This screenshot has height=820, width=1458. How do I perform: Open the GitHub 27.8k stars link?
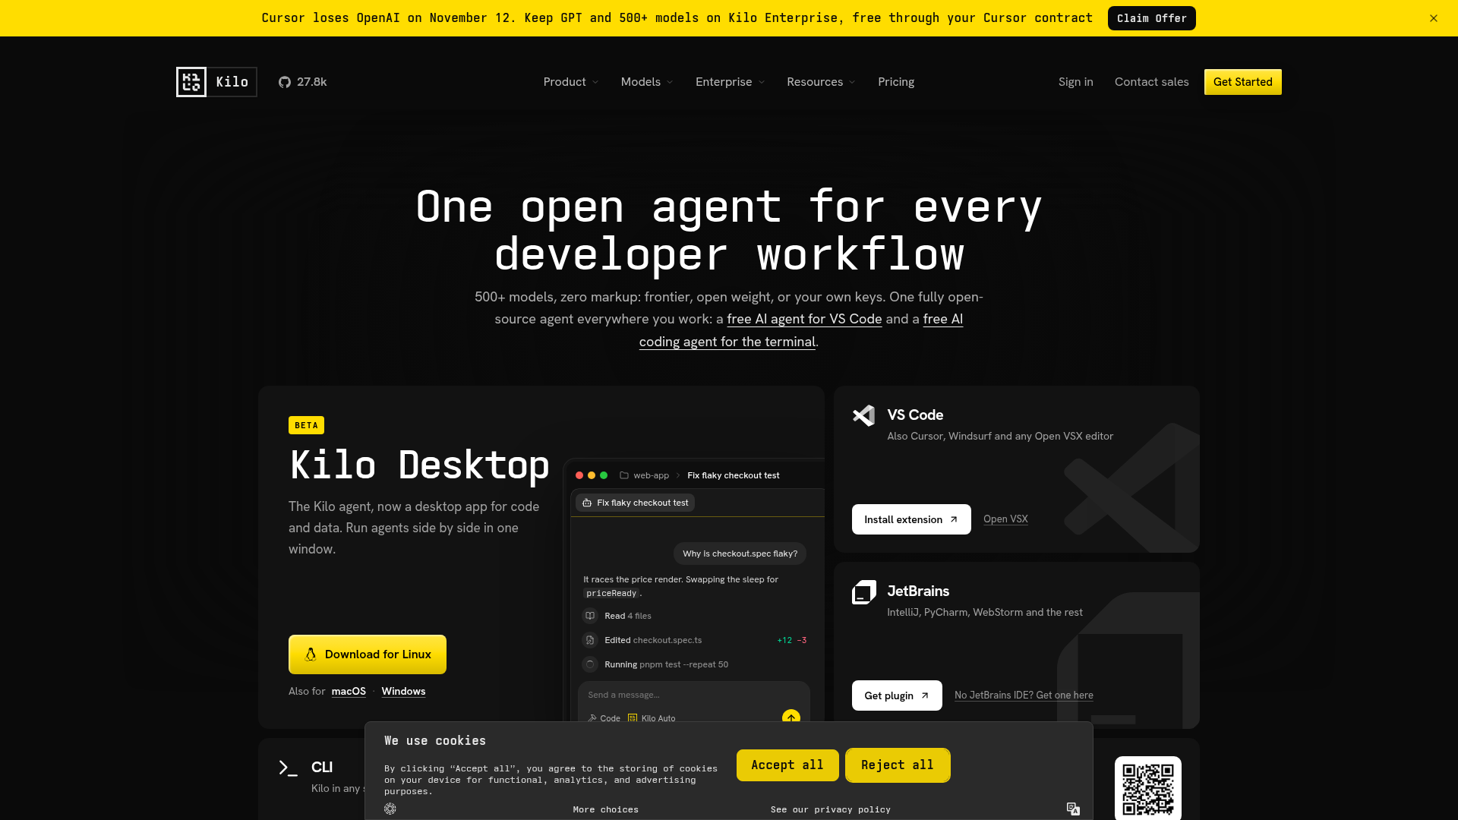point(302,82)
